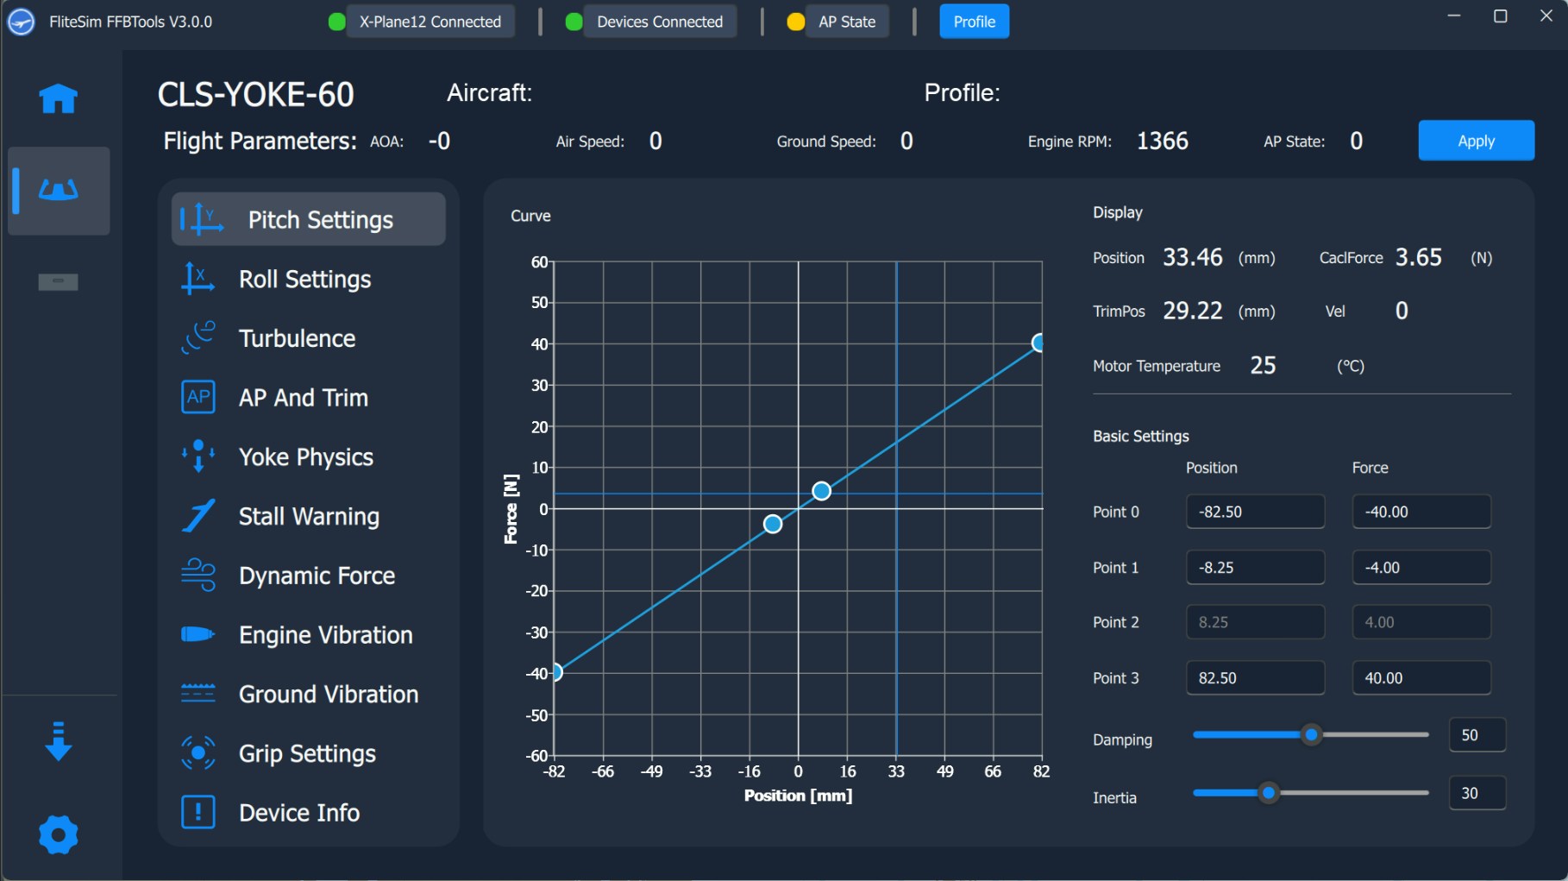Click the Device Info exclamation icon
Viewport: 1568px width, 881px height.
(x=198, y=812)
